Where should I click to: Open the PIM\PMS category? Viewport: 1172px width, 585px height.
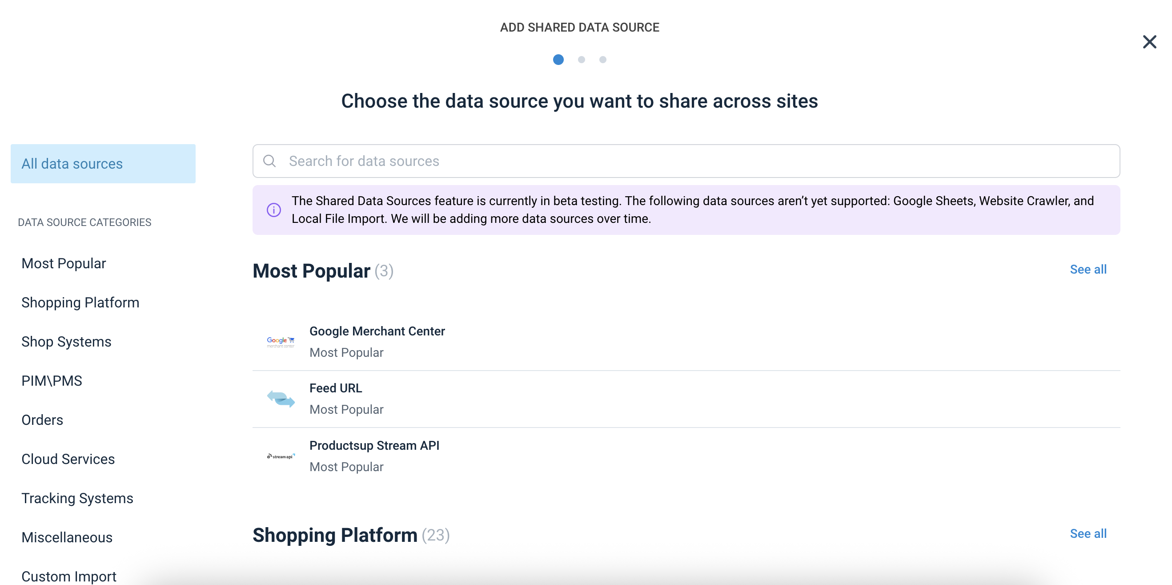[x=52, y=381]
